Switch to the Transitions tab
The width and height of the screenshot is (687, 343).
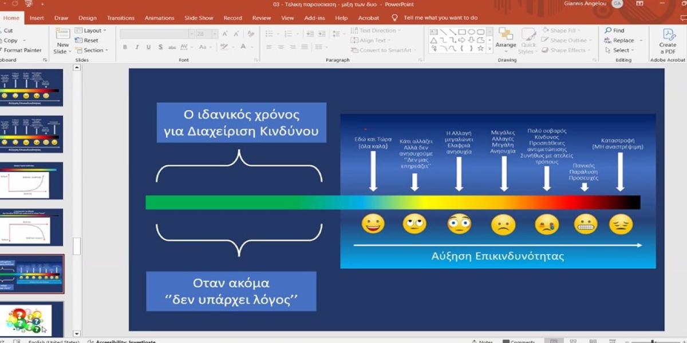pos(121,18)
